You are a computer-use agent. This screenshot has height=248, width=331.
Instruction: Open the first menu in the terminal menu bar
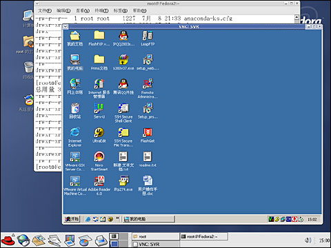pyautogui.click(x=45, y=10)
